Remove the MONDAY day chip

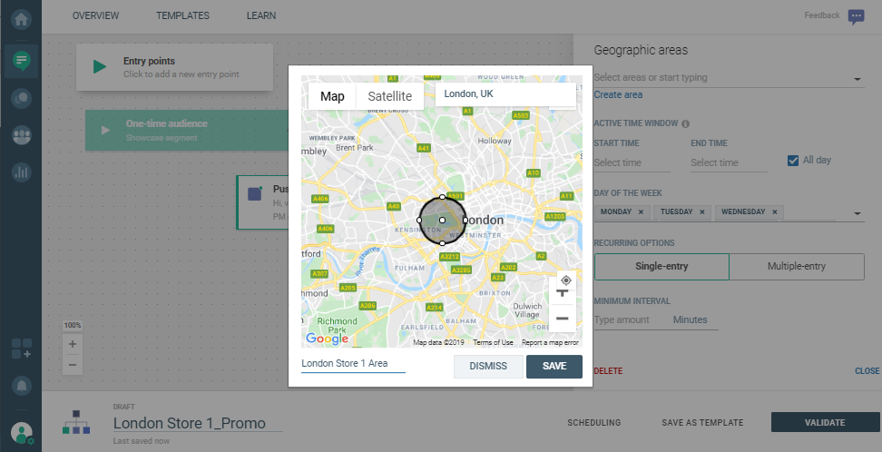pyautogui.click(x=641, y=212)
